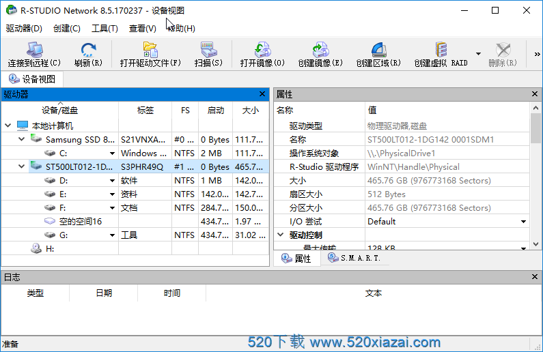Open the 驱动器(D) menu
543x352 pixels.
pos(24,29)
